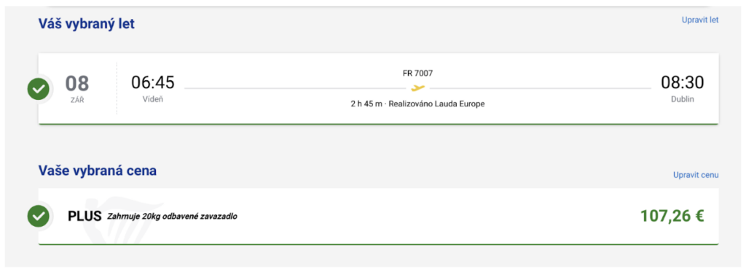Screen dimensions: 746x272
Task: Click the yellow airplane icon on flight line
Action: [417, 88]
